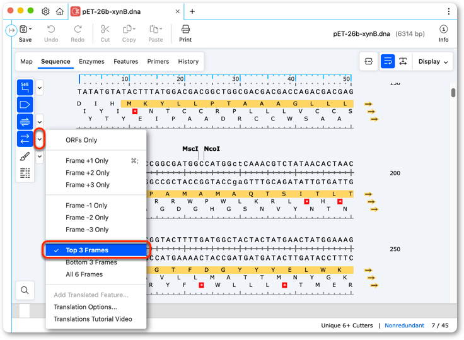Click the Undo icon

[x=51, y=29]
